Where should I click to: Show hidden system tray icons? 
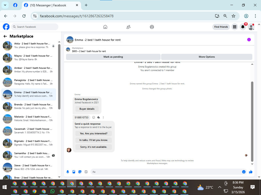[x=219, y=187]
